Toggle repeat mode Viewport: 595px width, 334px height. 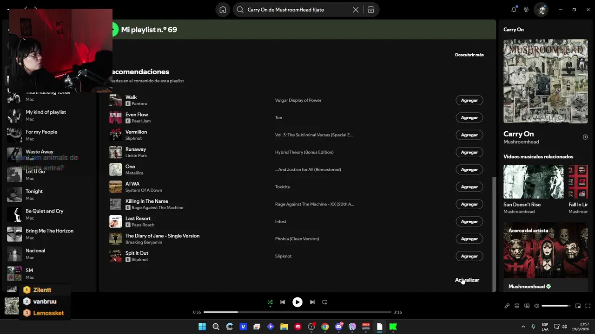click(325, 302)
